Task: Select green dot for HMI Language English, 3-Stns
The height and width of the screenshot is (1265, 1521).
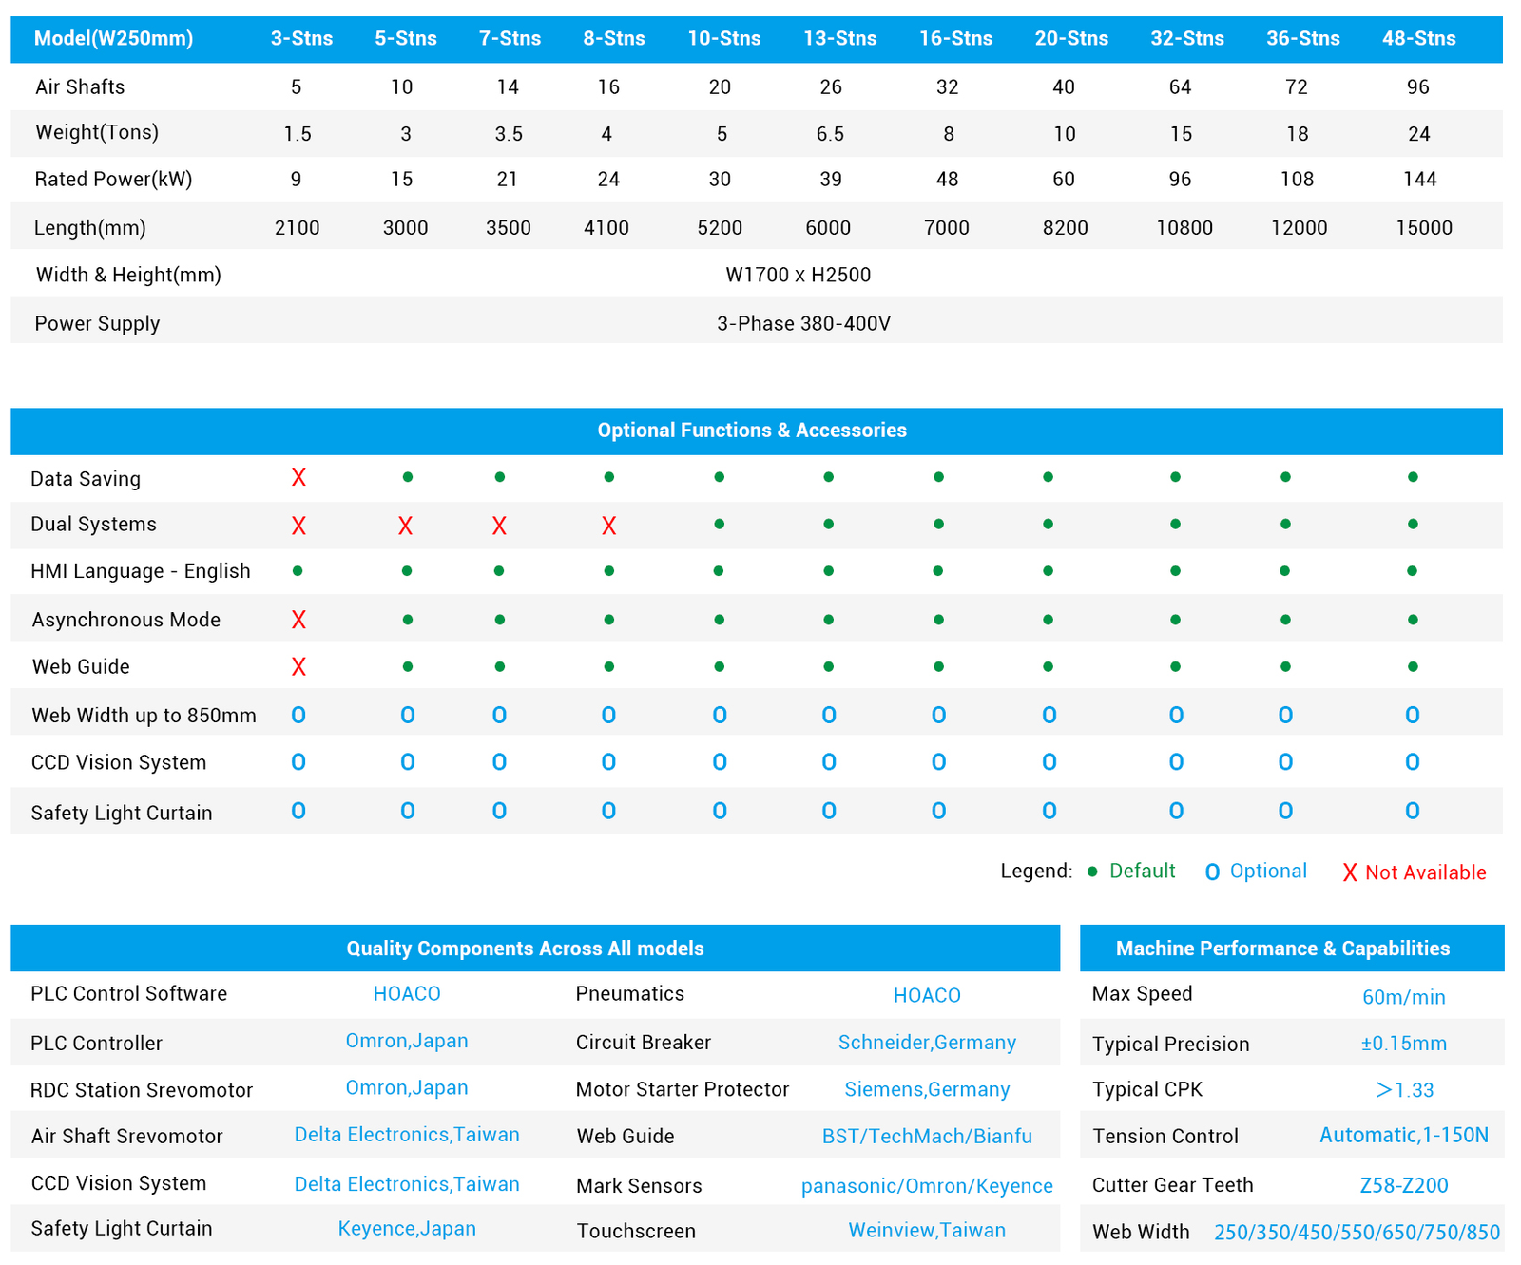Action: coord(298,571)
